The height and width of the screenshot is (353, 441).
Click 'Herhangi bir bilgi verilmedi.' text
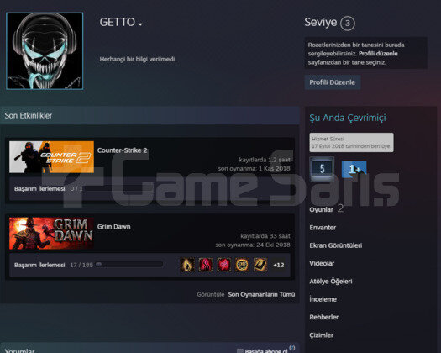(138, 60)
